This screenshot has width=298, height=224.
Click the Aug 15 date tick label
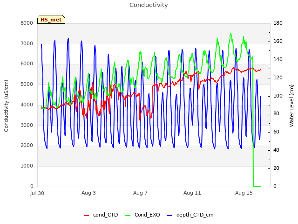244,193
